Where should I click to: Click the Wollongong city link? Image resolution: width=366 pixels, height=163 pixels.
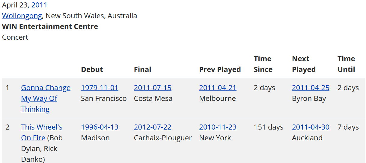coord(22,16)
